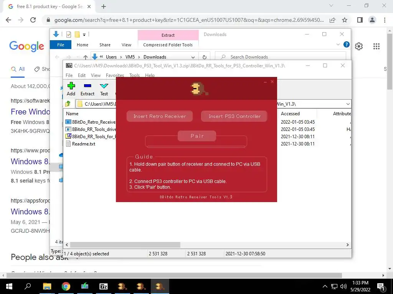Show hidden system tray icons
Image resolution: width=393 pixels, height=294 pixels.
click(x=325, y=286)
